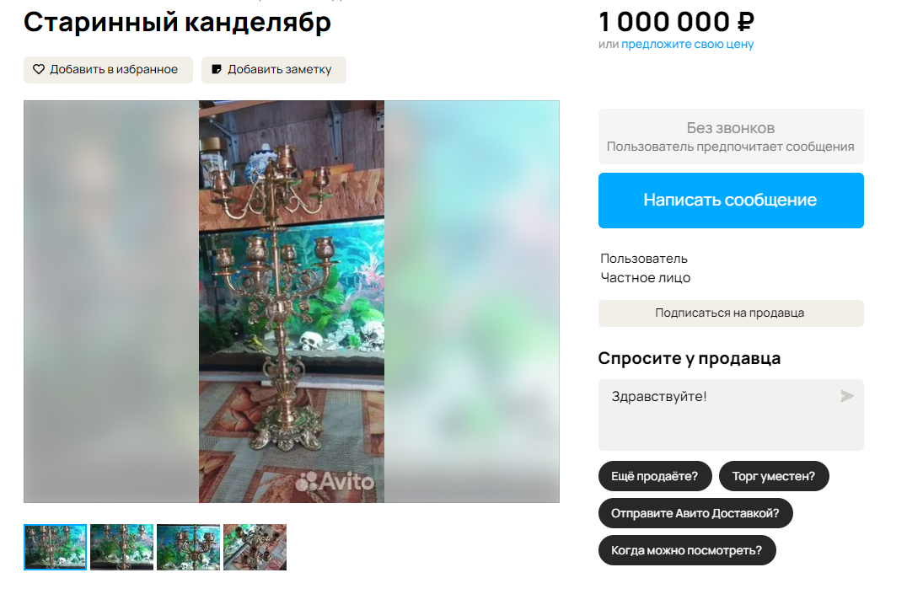
Task: Choose the Торг уместен? quick reply
Action: pos(774,476)
